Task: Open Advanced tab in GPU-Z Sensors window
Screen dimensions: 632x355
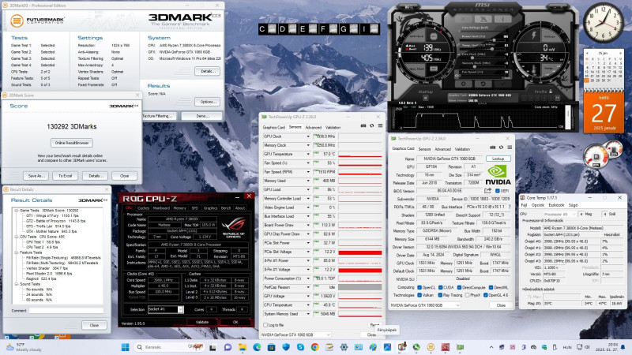Action: (314, 127)
